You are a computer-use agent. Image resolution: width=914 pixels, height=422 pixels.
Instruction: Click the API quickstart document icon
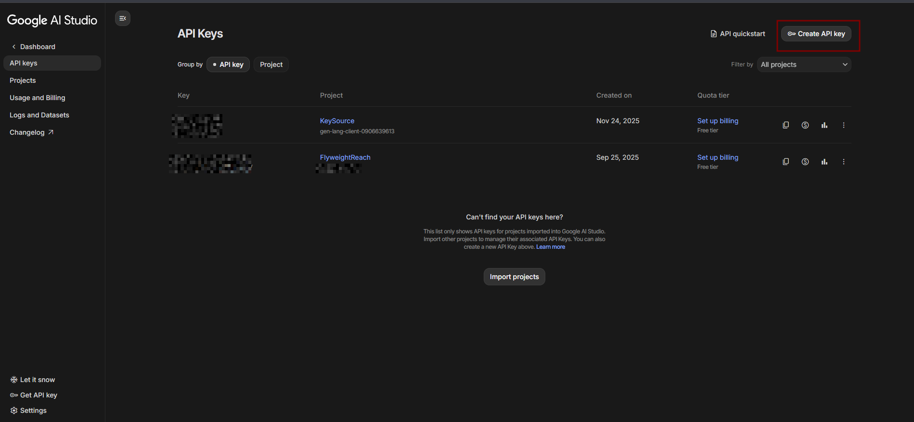(x=714, y=34)
